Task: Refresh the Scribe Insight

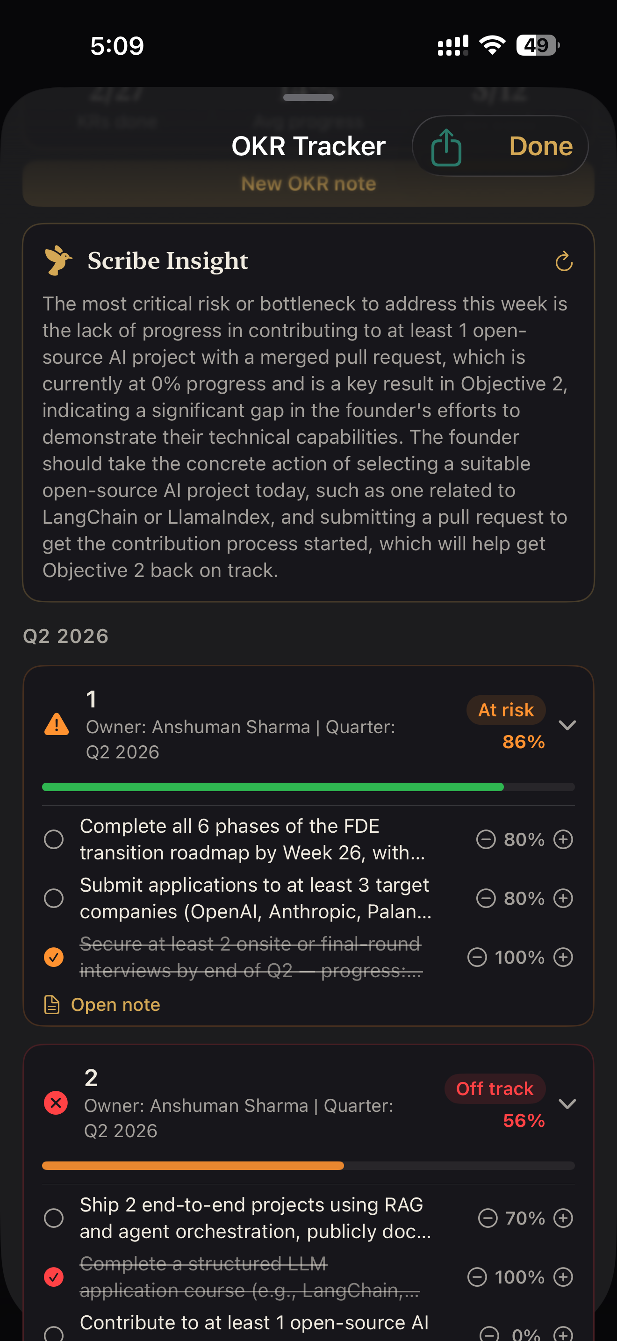Action: (x=563, y=261)
